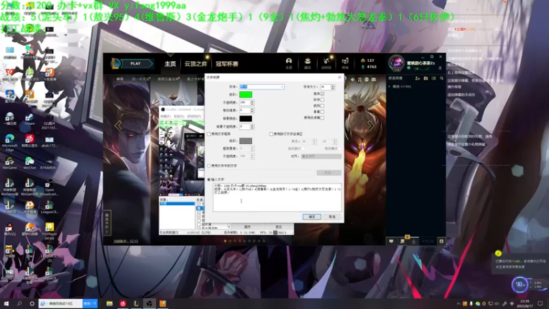Click the 退出 button in OBS window
This screenshot has width=549, height=309.
(279, 227)
